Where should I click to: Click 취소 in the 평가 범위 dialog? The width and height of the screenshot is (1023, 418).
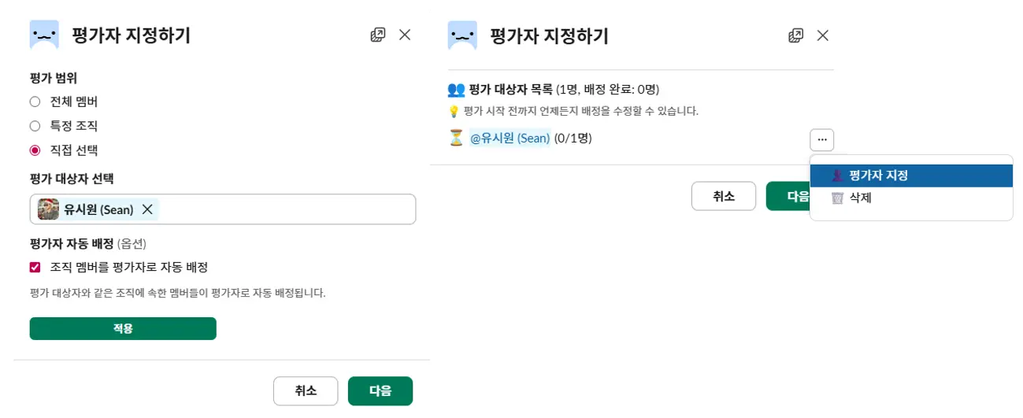(306, 390)
